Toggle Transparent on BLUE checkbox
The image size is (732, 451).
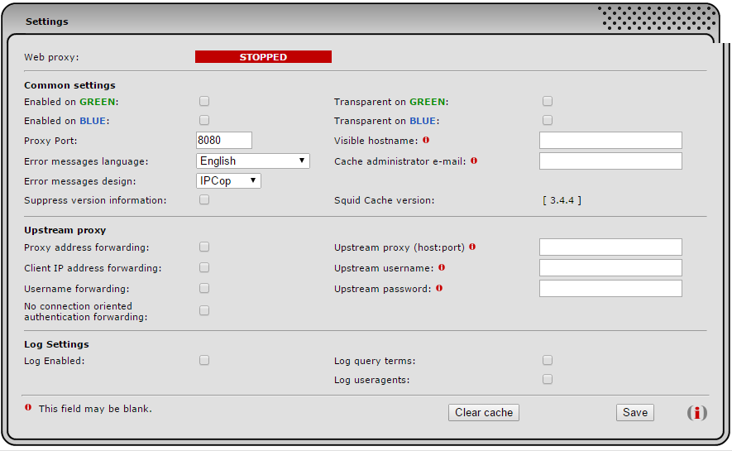tap(547, 121)
